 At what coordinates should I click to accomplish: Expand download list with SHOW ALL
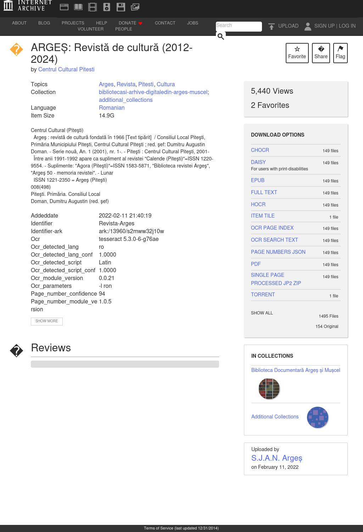[262, 313]
